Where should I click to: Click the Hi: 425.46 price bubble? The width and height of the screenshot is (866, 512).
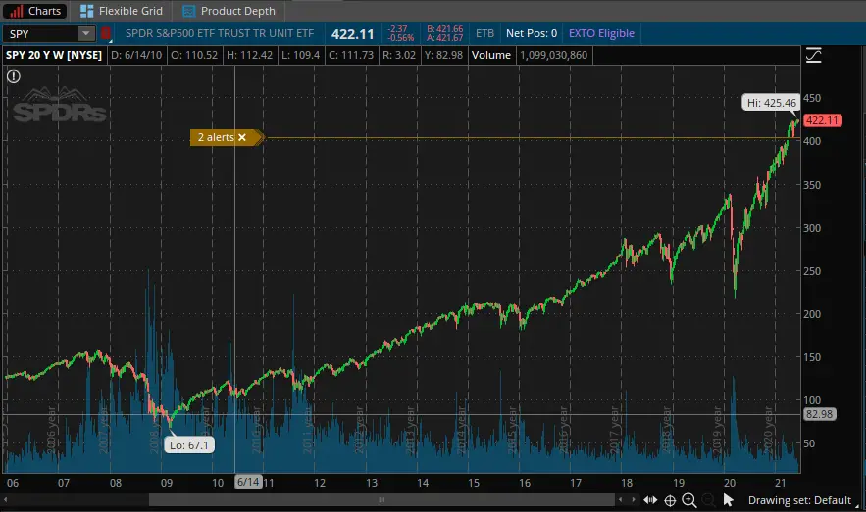(x=771, y=103)
